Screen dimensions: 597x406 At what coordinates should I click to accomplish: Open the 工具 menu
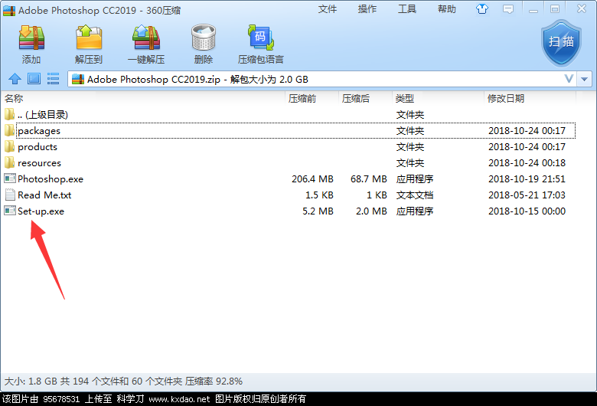click(x=407, y=9)
